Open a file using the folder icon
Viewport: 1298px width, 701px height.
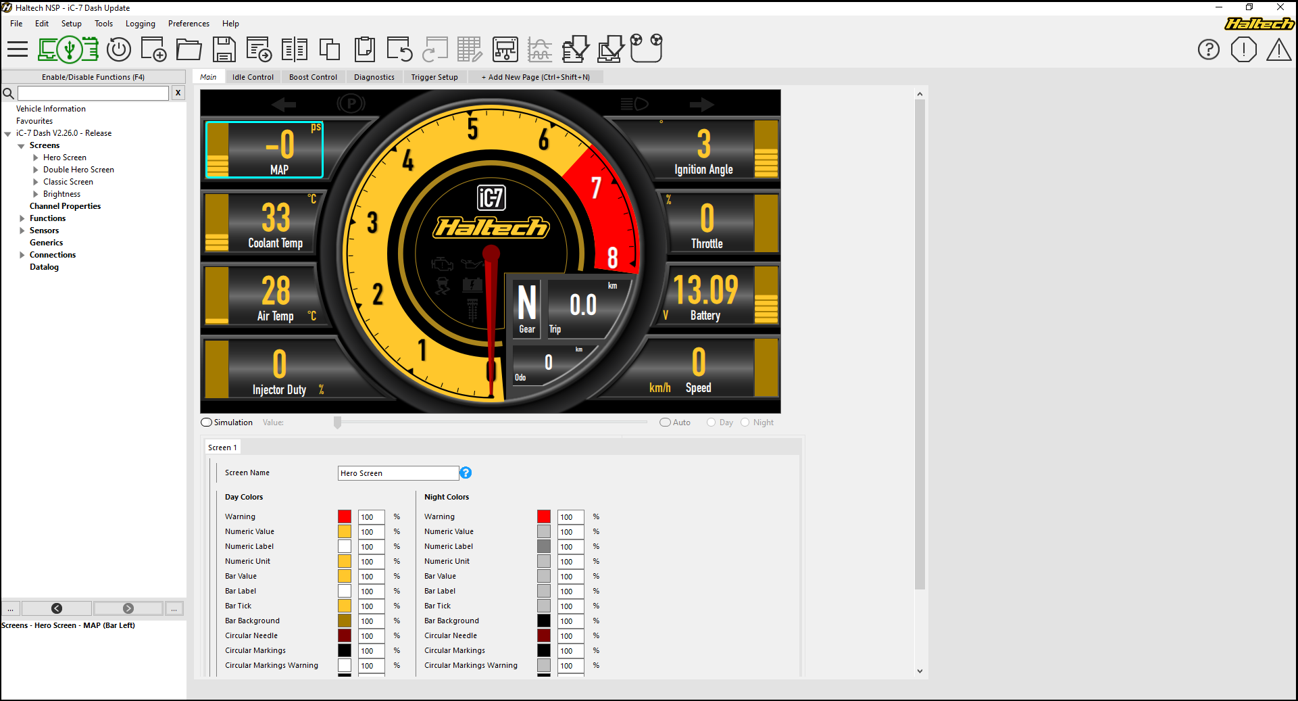[x=189, y=49]
